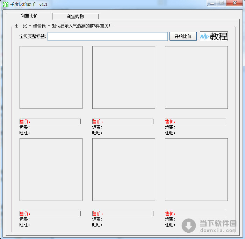Click the 开始比价 button
245x239 pixels.
pos(183,36)
